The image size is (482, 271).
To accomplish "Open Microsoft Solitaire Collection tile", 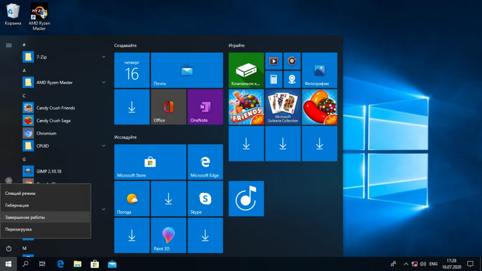I will [283, 107].
